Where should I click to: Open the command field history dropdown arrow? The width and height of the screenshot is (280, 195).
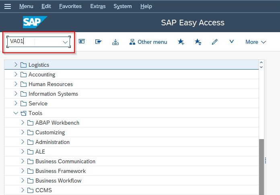click(x=65, y=42)
